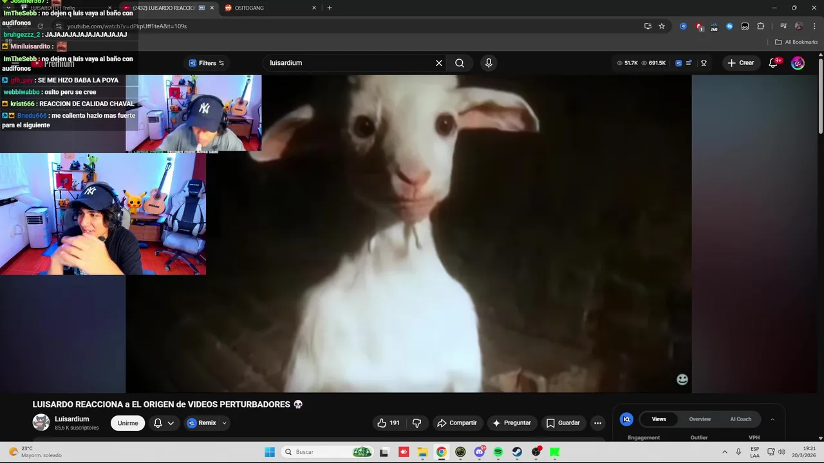
Task: Open YouTube notifications bell
Action: pos(774,63)
